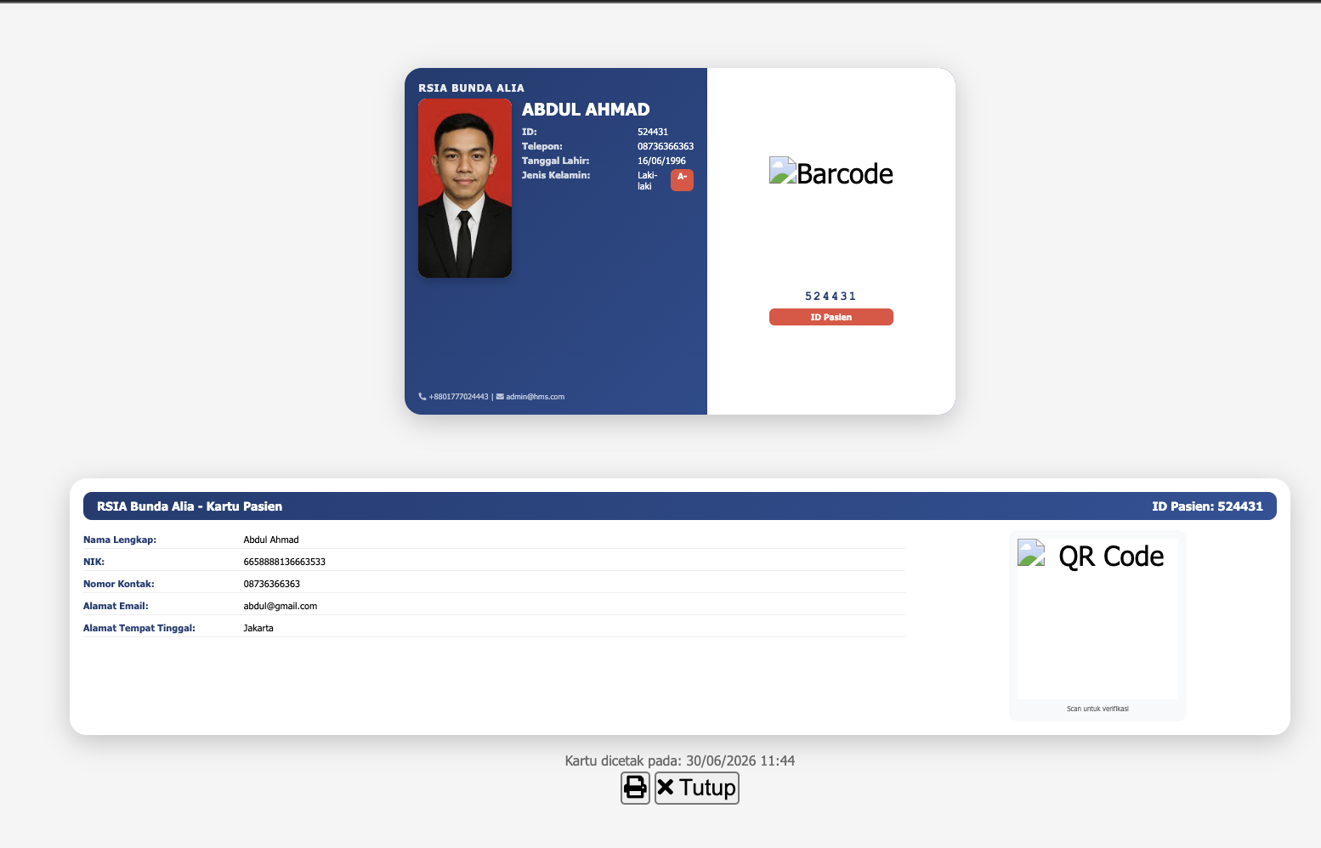This screenshot has height=848, width=1321.
Task: Click ID Pasien: 524431 in header bar
Action: coord(1207,506)
